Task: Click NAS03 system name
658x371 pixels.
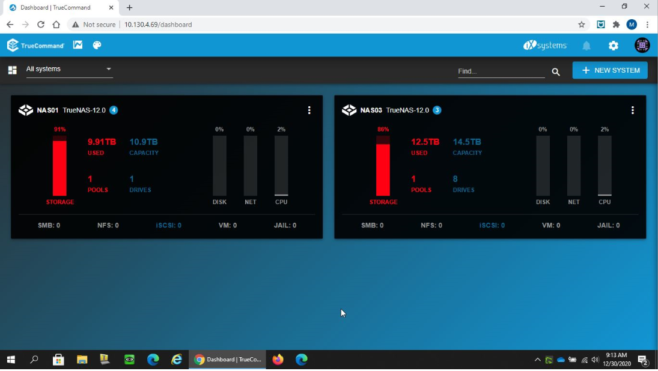Action: click(371, 110)
